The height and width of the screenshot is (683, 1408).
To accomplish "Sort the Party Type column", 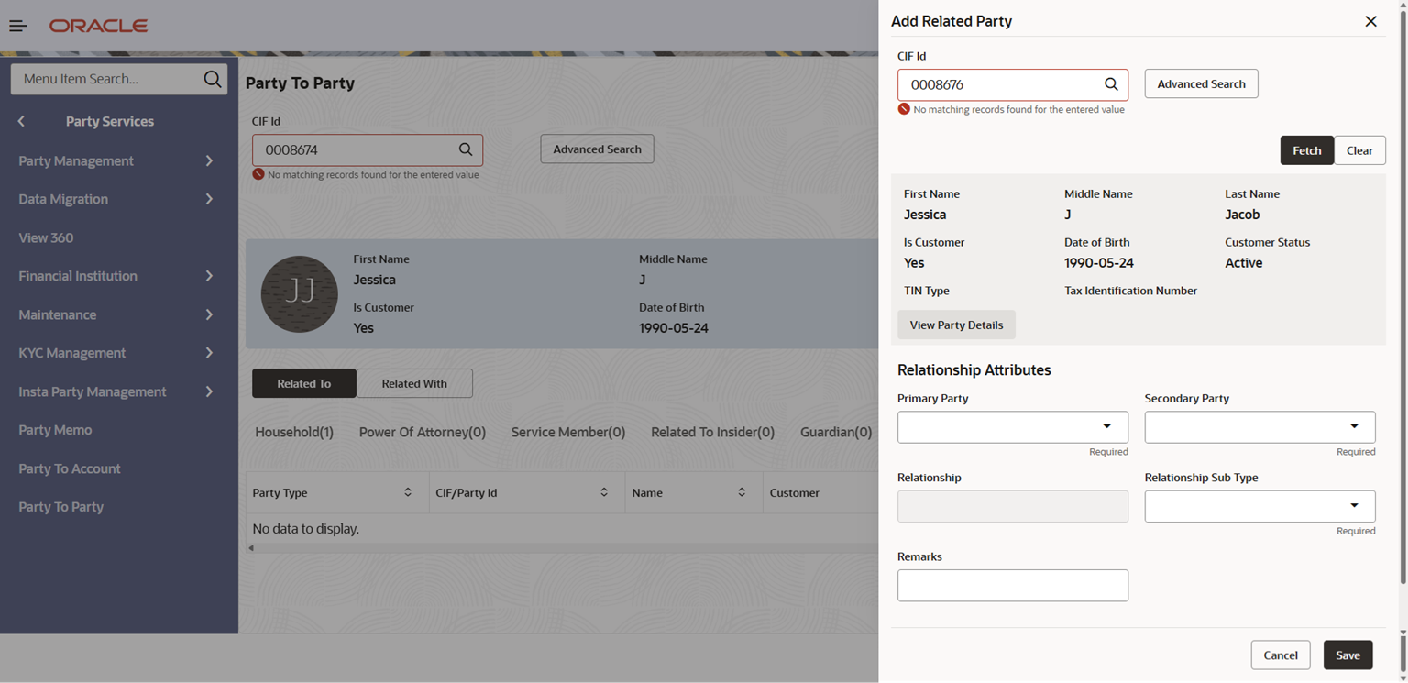I will 408,493.
